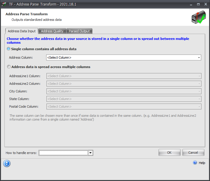Click the 'Postal Code Column:' label
The height and width of the screenshot is (181, 210).
pyautogui.click(x=24, y=106)
